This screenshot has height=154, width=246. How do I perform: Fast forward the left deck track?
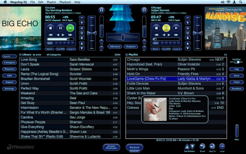[70, 35]
